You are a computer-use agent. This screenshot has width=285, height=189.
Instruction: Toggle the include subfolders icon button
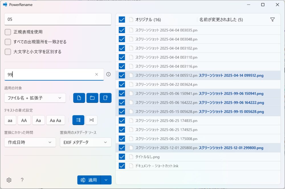click(x=105, y=98)
